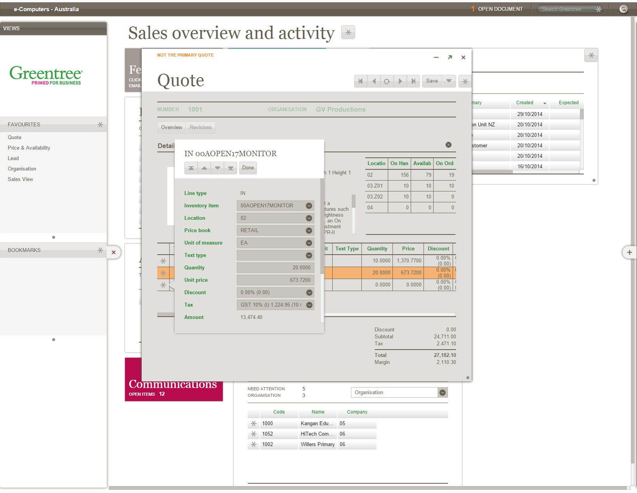Screen dimensions: 637x493
Task: Move line item to top
Action: click(191, 168)
